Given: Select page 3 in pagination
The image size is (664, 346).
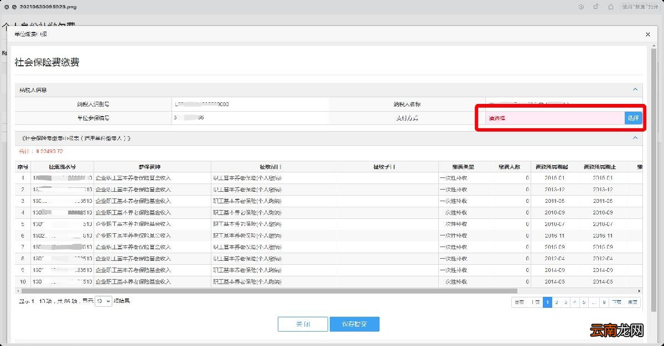Looking at the screenshot, I should pos(566,302).
